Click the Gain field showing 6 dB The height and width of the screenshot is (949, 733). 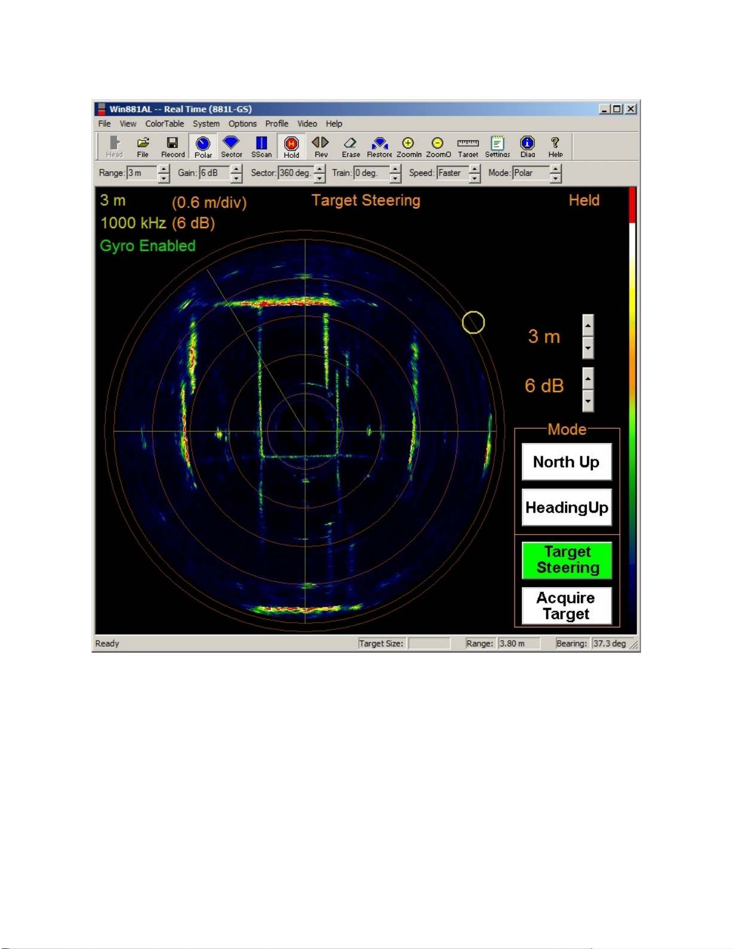tap(214, 173)
